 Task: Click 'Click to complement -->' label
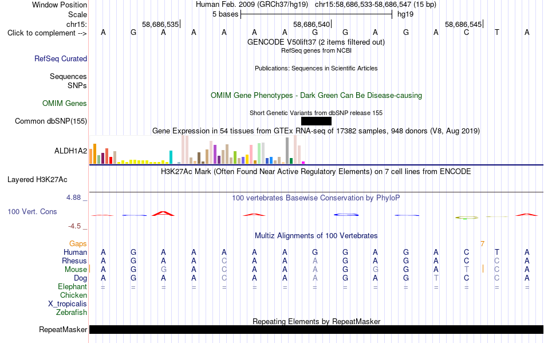coord(47,33)
